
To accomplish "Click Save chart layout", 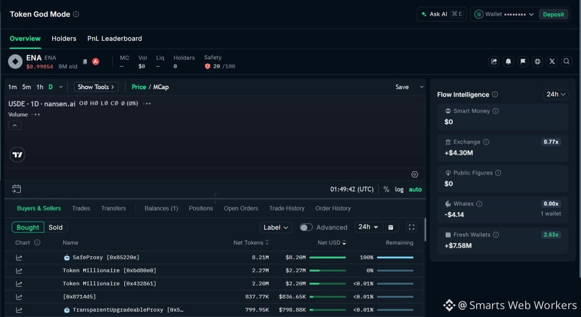I will [402, 87].
